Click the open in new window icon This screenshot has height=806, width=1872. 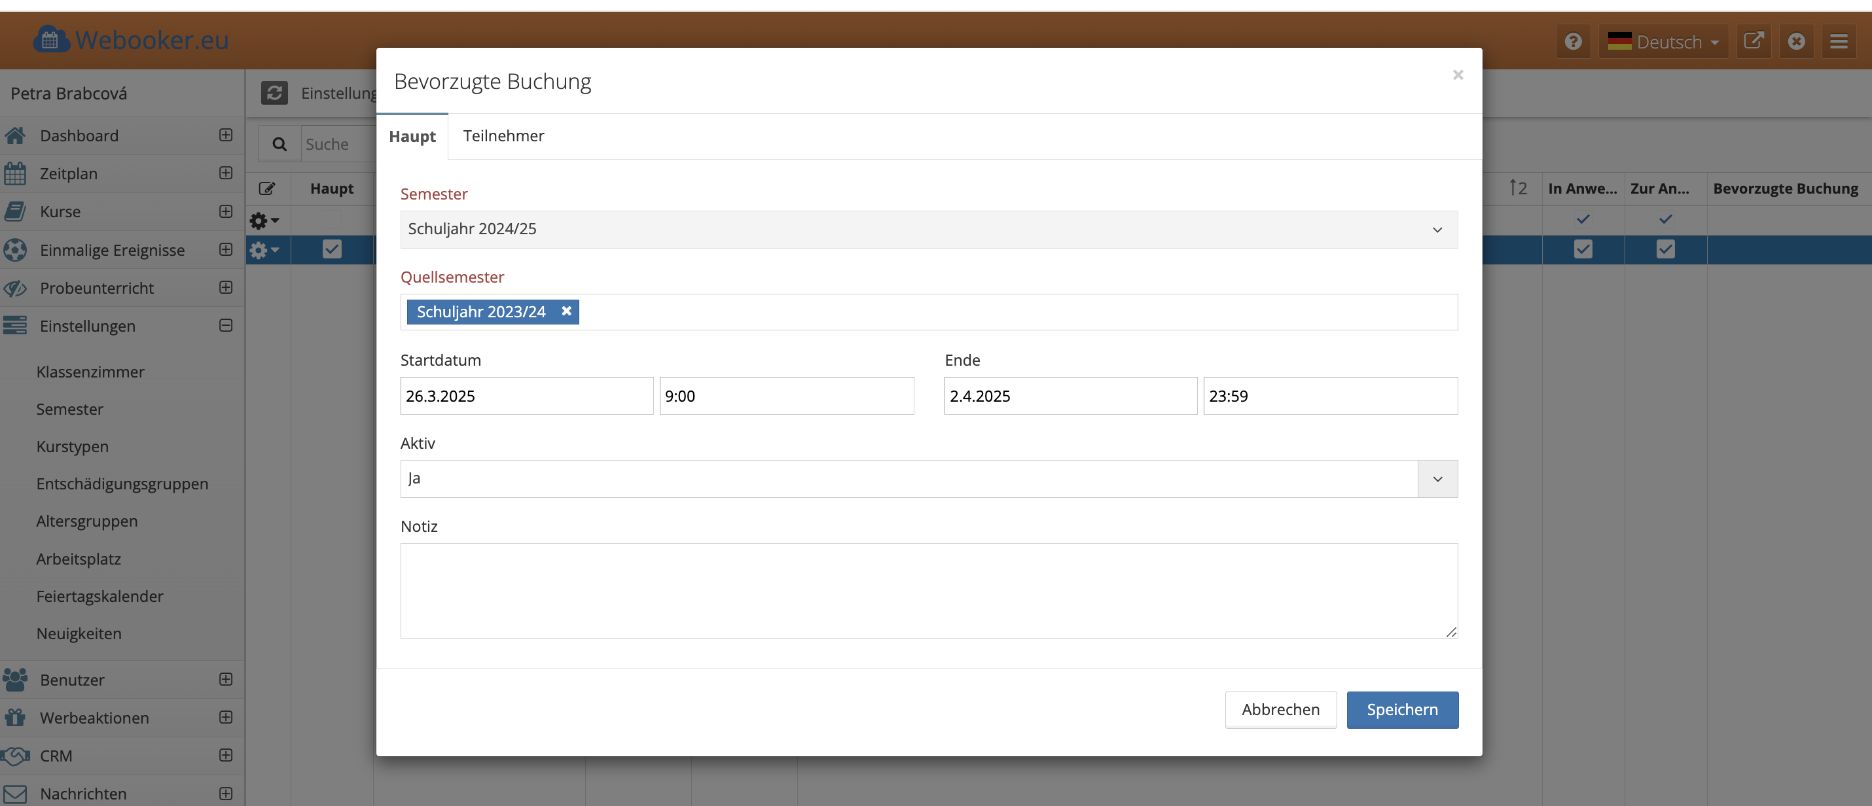pos(1754,41)
